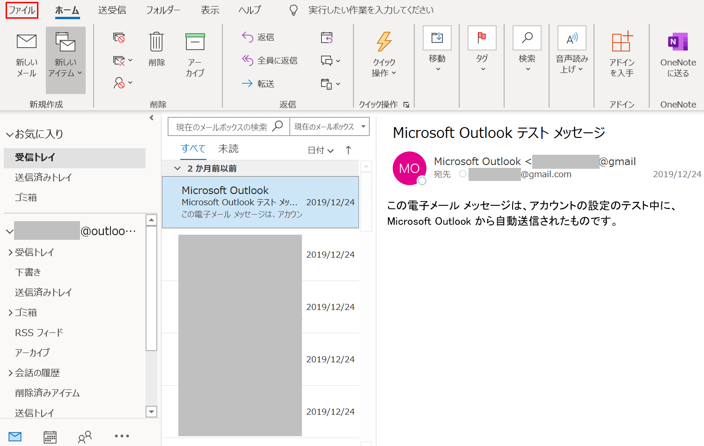Click the New Mail (新しいメール) icon
Image resolution: width=704 pixels, height=446 pixels.
click(x=27, y=42)
